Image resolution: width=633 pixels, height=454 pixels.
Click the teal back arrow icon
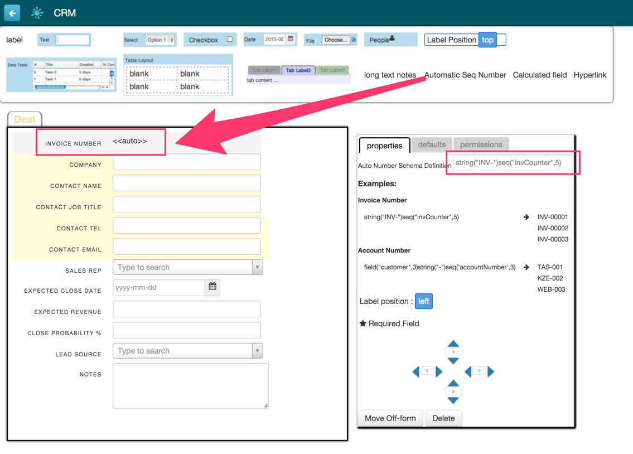(12, 12)
